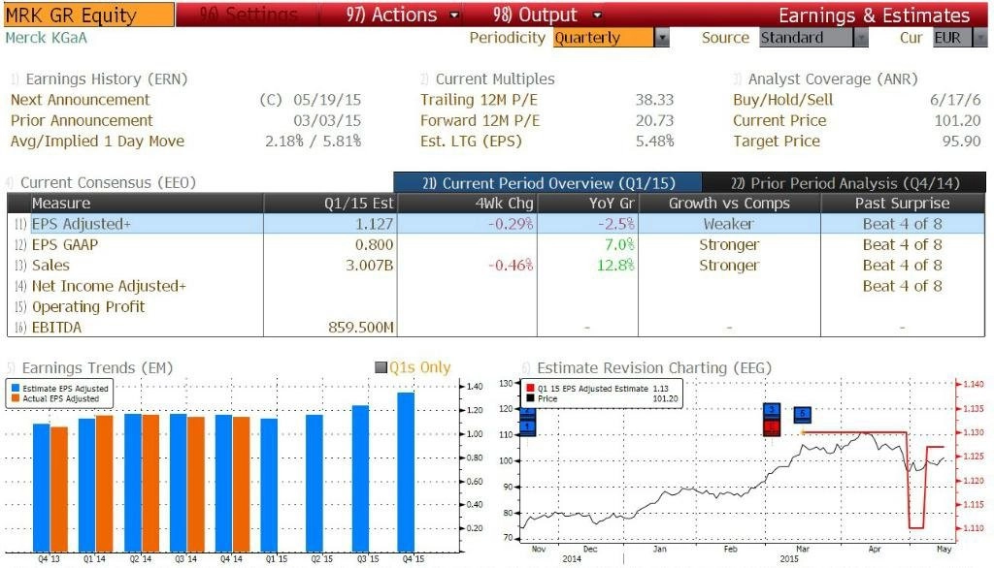Screen dimensions: 994x568
Task: Click red Q1 15 EPS Estimate legend swatch
Action: 531,388
